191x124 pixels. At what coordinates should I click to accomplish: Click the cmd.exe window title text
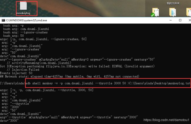[x=26, y=20]
